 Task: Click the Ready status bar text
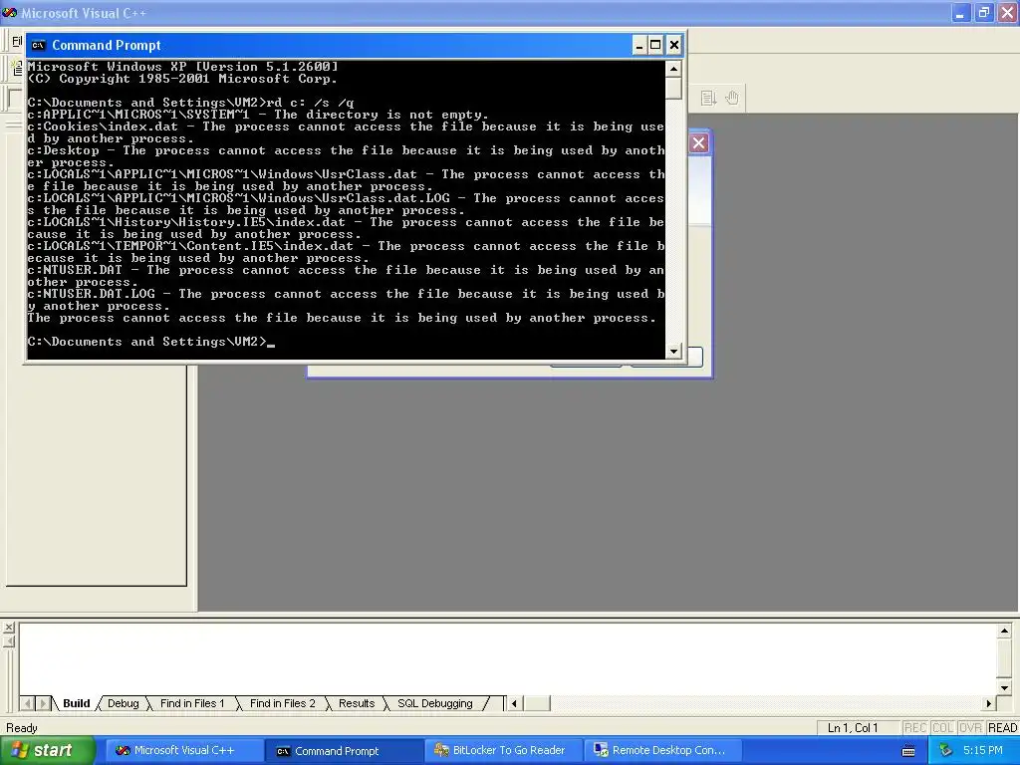(x=22, y=728)
